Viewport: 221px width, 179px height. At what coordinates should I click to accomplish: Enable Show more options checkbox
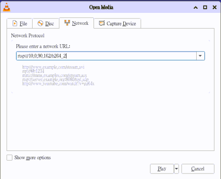10,158
